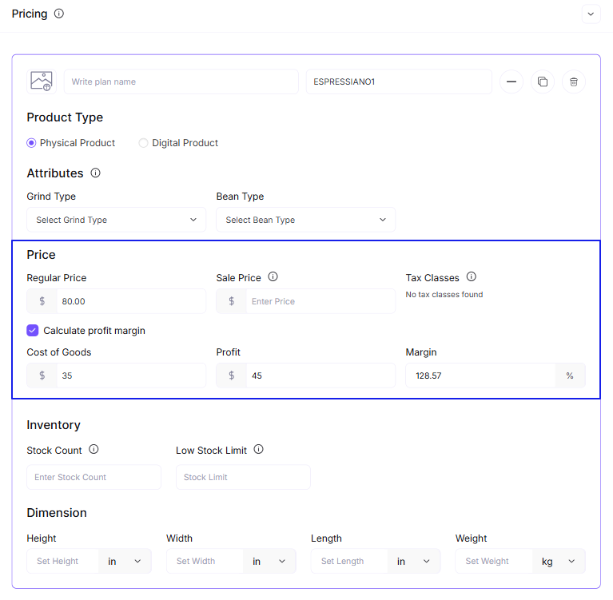This screenshot has width=613, height=600.
Task: Edit the ESPRESSIANO1 SKU field
Action: (399, 81)
